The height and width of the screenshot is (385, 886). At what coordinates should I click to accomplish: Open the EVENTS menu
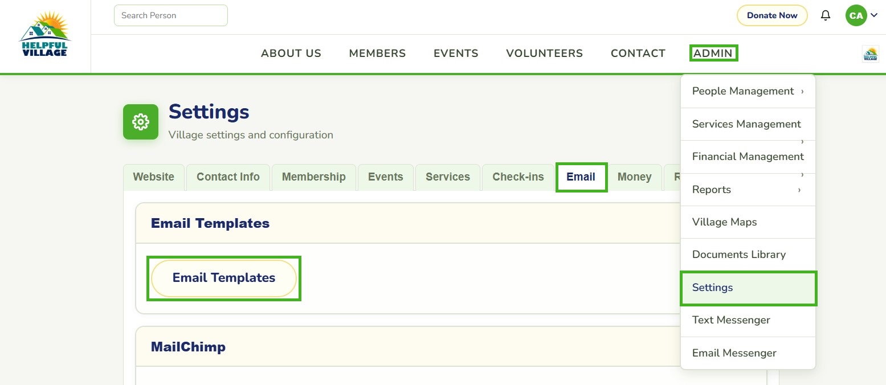point(456,54)
